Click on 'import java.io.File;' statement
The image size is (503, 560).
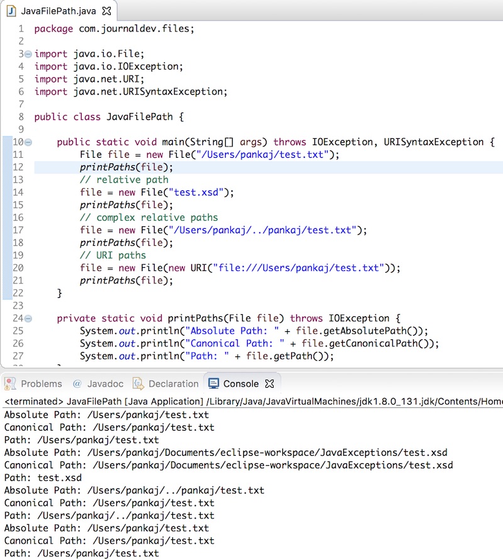(89, 54)
